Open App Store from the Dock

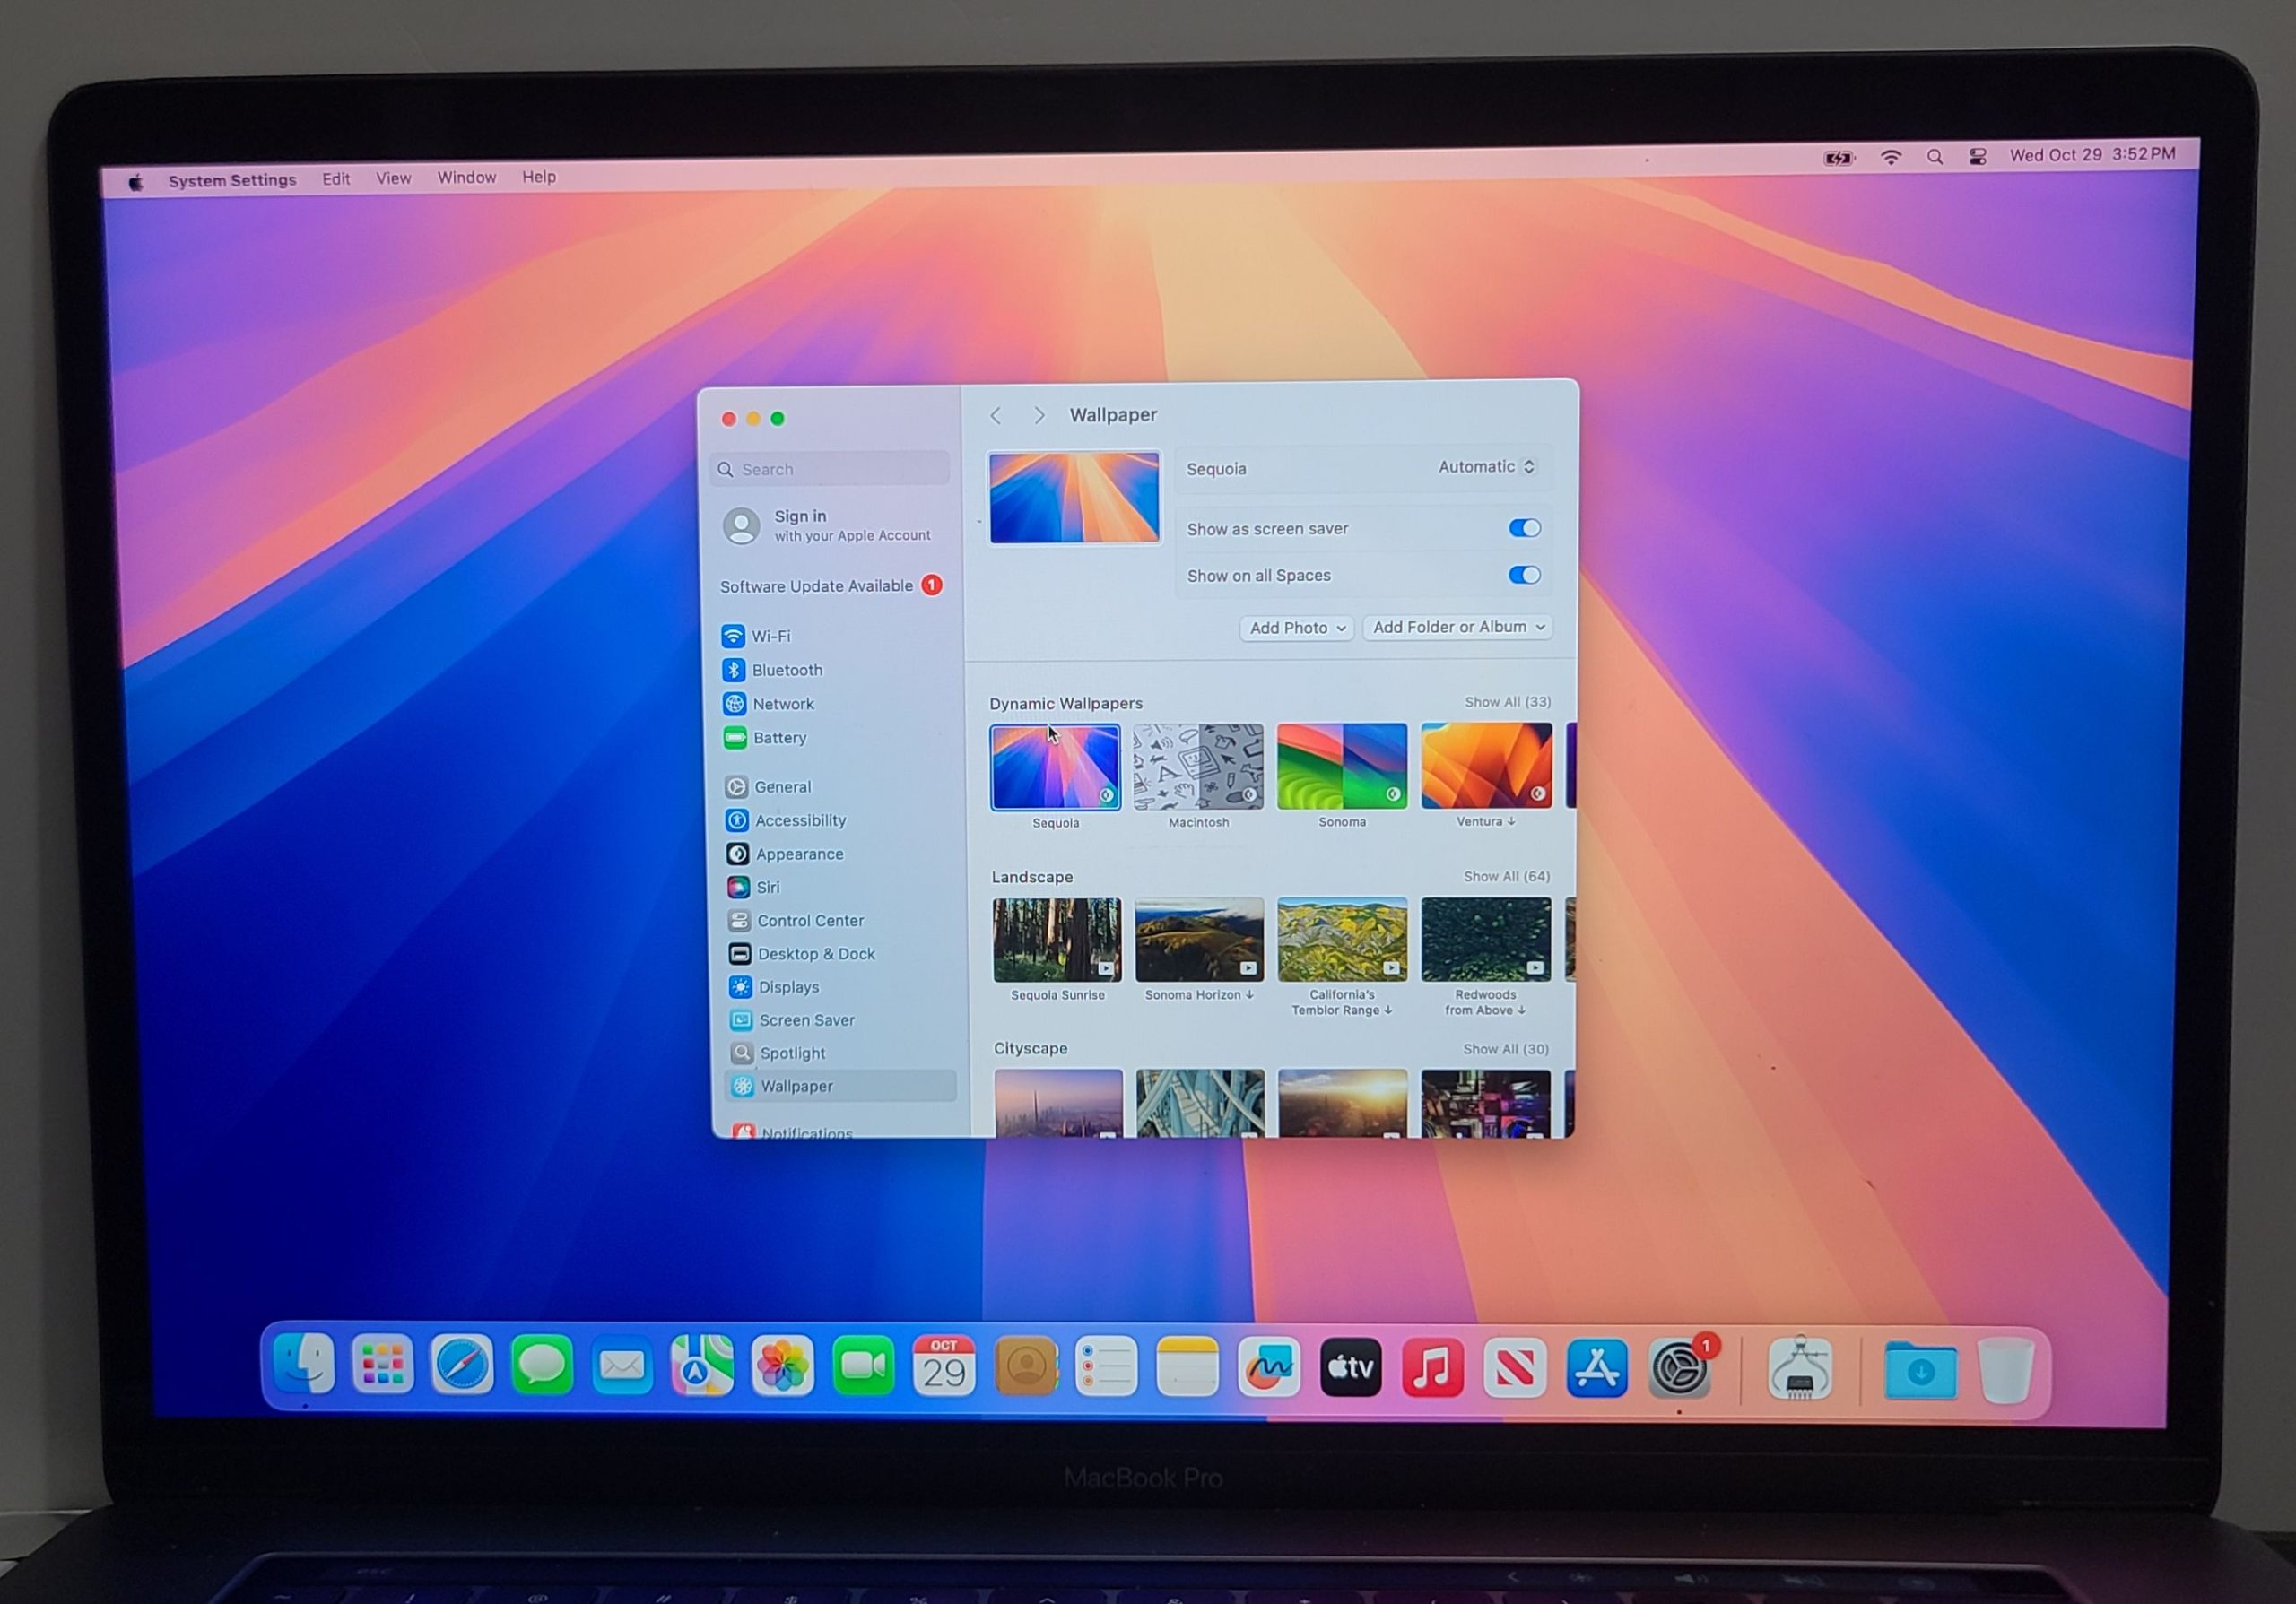click(1597, 1369)
